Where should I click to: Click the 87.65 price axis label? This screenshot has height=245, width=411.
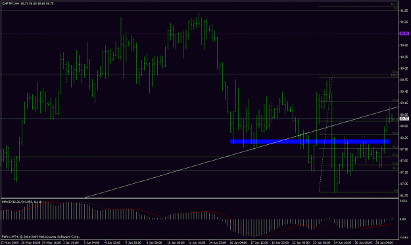(x=404, y=161)
